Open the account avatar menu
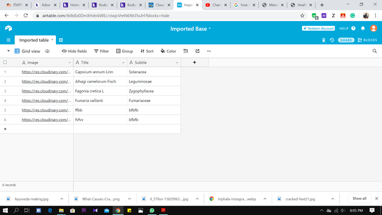Screen dimensions: 382x215 [374, 28]
